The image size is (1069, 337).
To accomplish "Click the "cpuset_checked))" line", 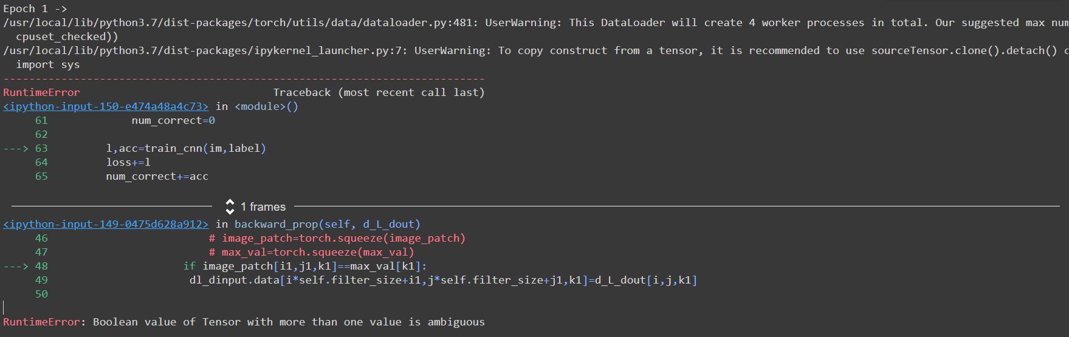I will pyautogui.click(x=67, y=36).
